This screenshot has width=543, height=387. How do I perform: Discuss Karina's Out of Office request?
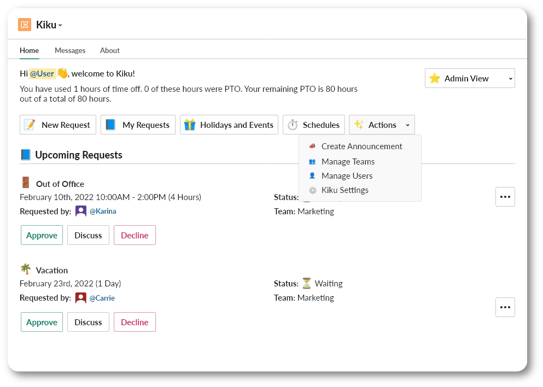point(88,235)
